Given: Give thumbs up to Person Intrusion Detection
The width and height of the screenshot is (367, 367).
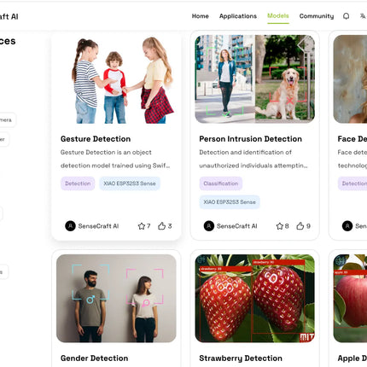Looking at the screenshot, I should click(300, 226).
